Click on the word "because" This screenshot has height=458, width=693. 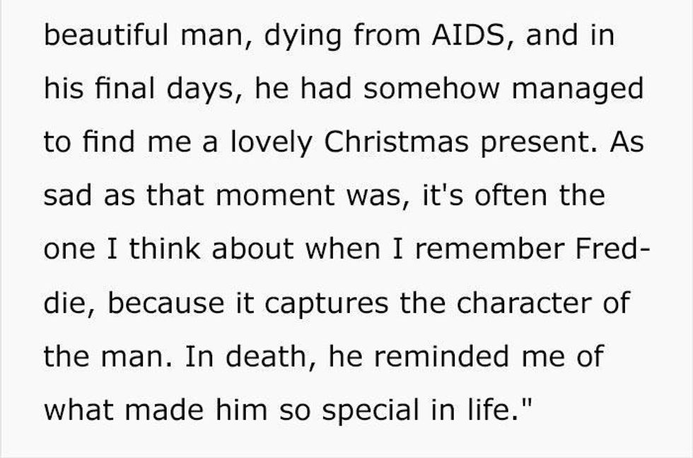click(x=165, y=303)
